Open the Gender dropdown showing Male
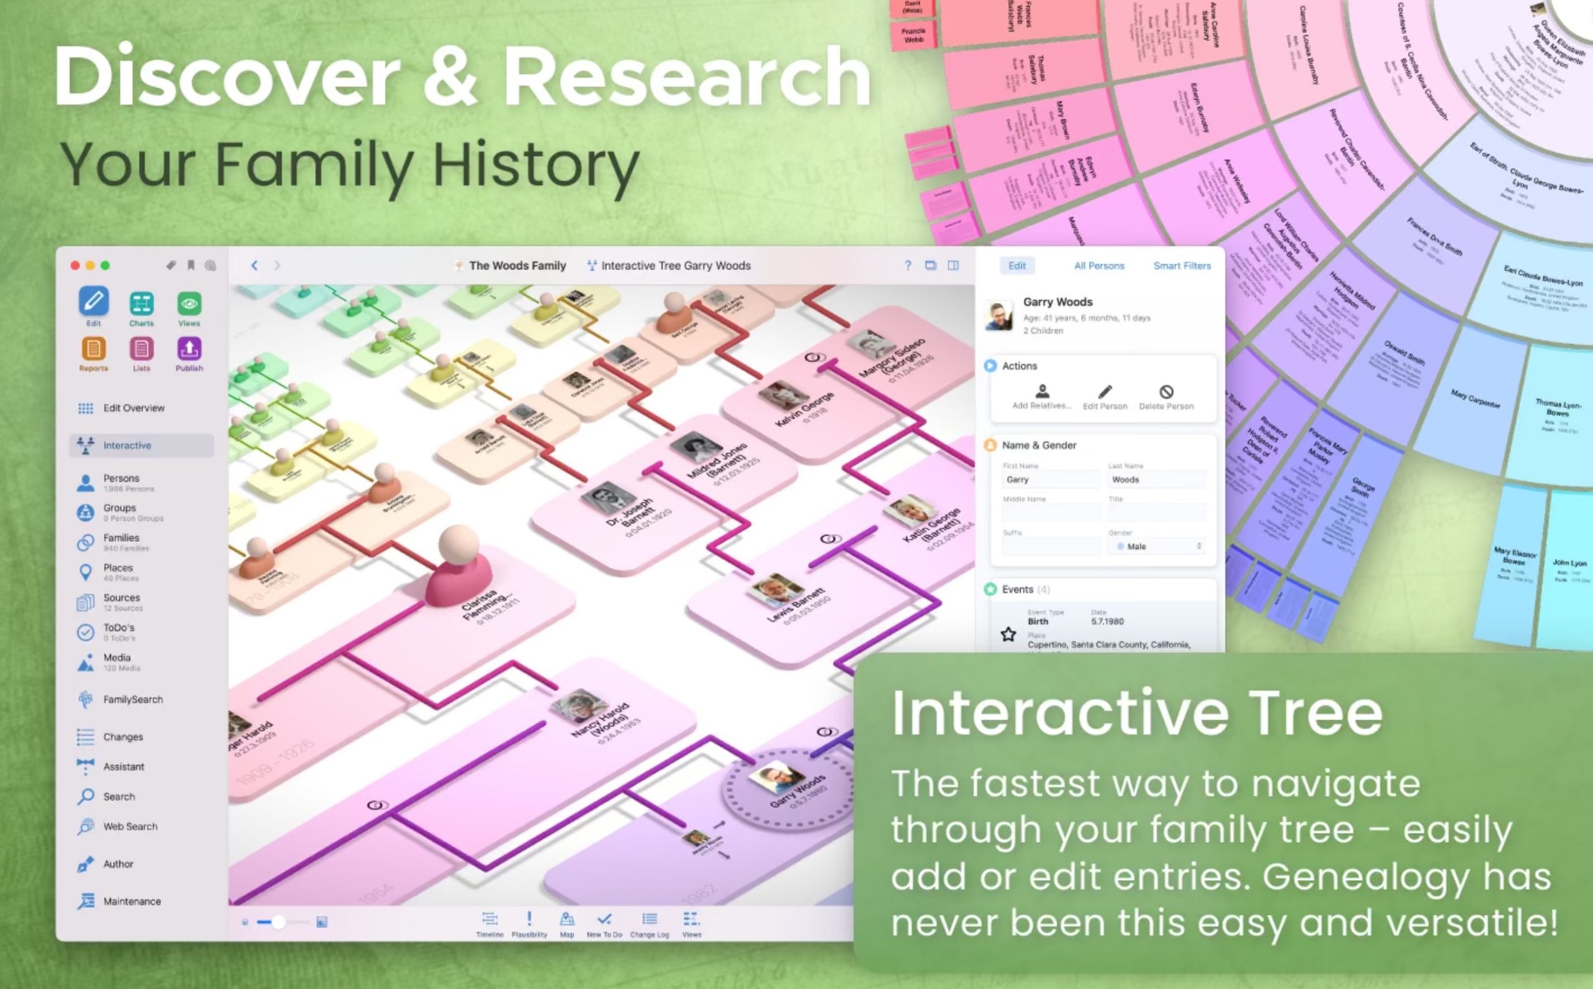The image size is (1593, 989). [1157, 546]
